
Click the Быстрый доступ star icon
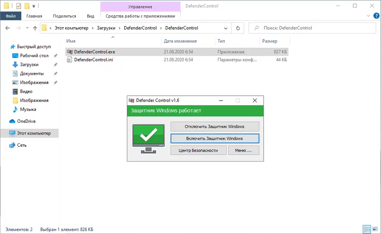click(13, 46)
